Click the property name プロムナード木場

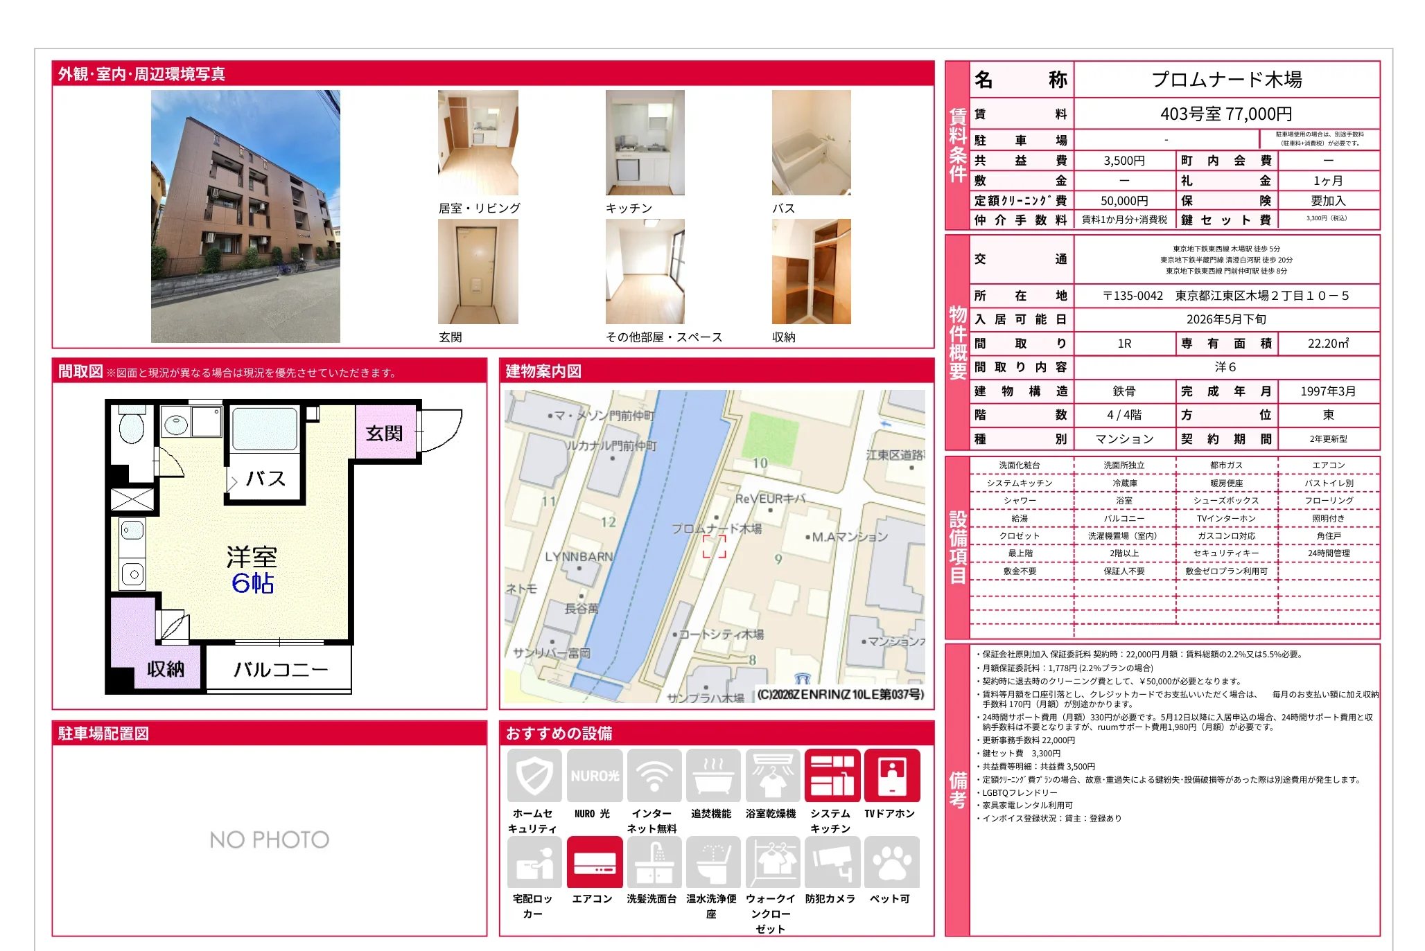click(x=1226, y=80)
